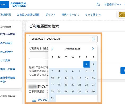The image size is (125, 104).
Task: Select 絞り込み検索 in sidebar
Action: pos(8,34)
